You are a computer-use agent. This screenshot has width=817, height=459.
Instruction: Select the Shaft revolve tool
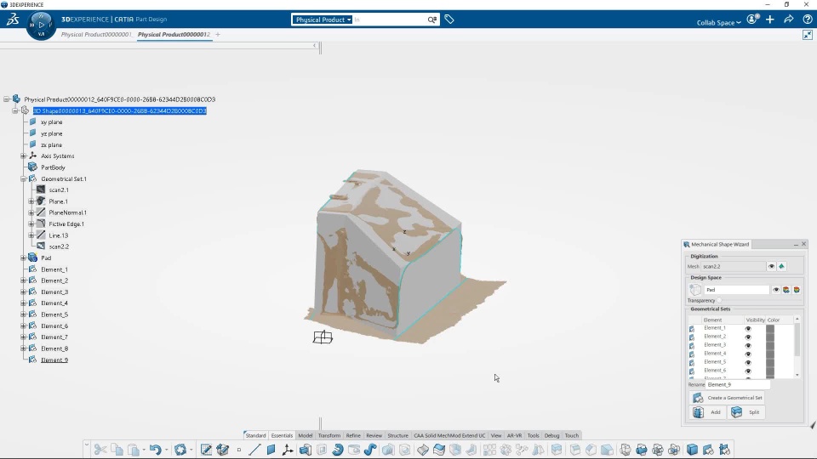[x=338, y=449]
